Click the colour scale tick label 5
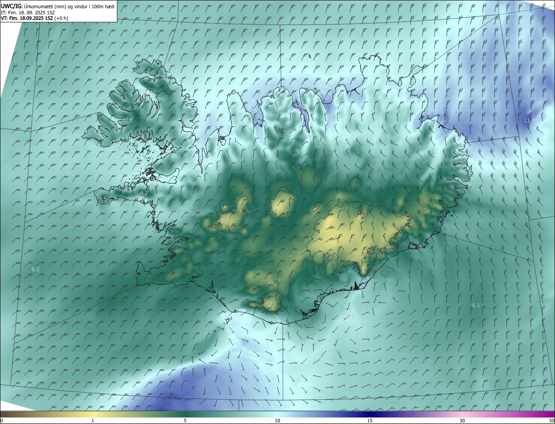The image size is (555, 424). [185, 421]
